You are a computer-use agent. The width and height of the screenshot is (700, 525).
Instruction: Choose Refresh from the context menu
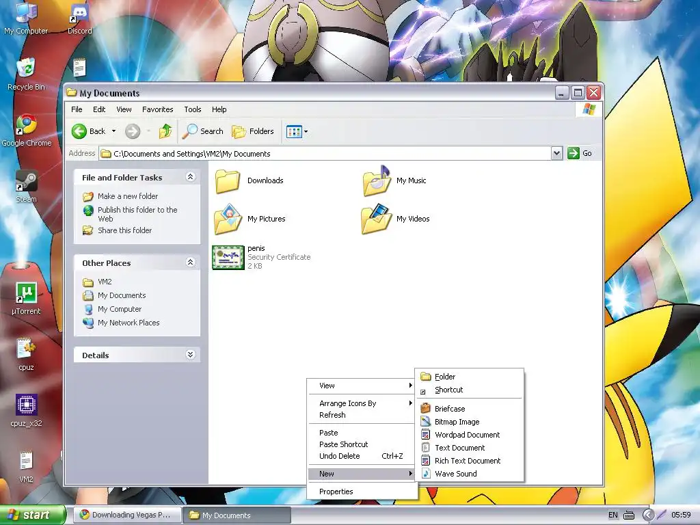click(361, 415)
